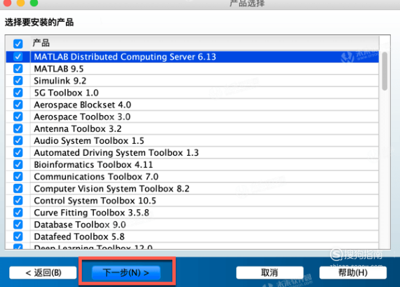Go back with < 返回(B) button
Viewport: 400px width, 287px height.
point(43,273)
